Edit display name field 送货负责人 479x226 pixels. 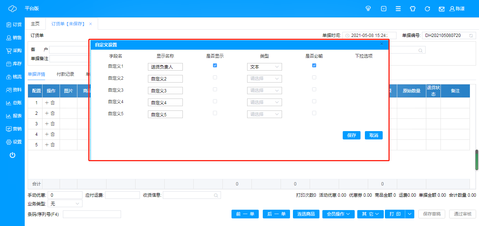click(x=165, y=67)
